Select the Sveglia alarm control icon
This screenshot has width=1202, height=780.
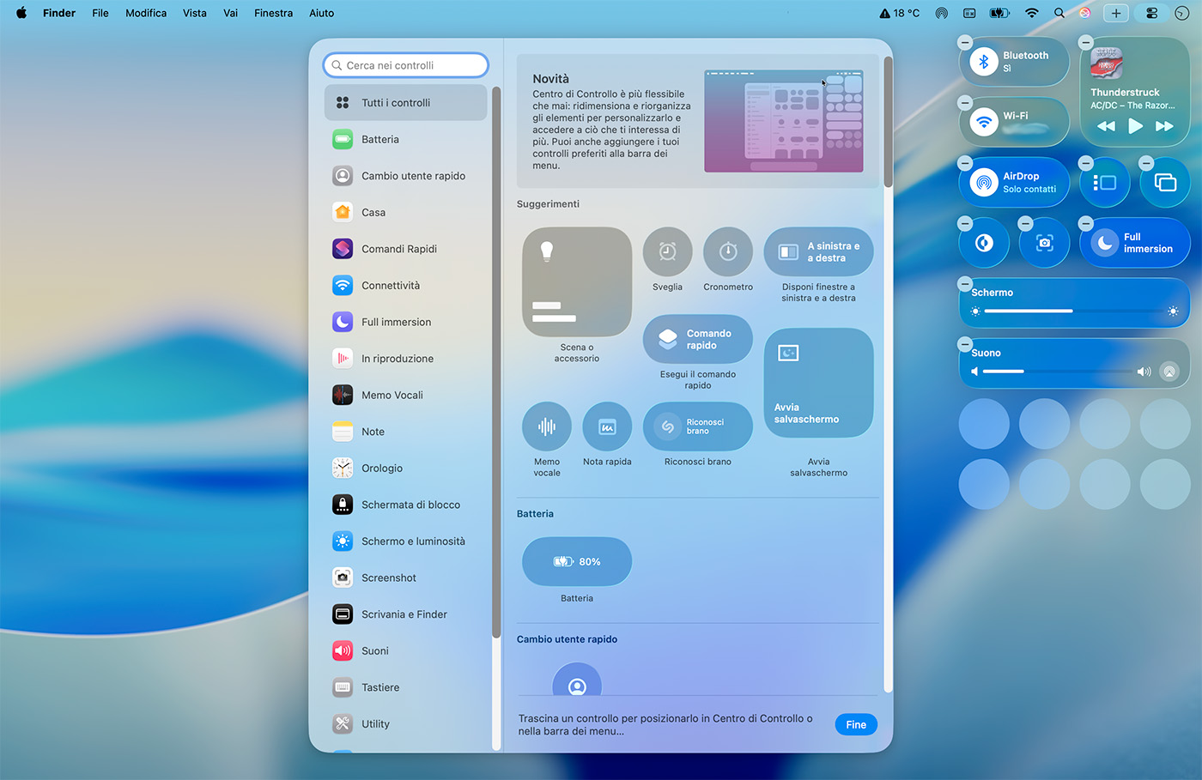[667, 252]
